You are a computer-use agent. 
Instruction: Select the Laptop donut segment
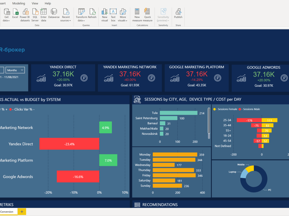click(244, 174)
